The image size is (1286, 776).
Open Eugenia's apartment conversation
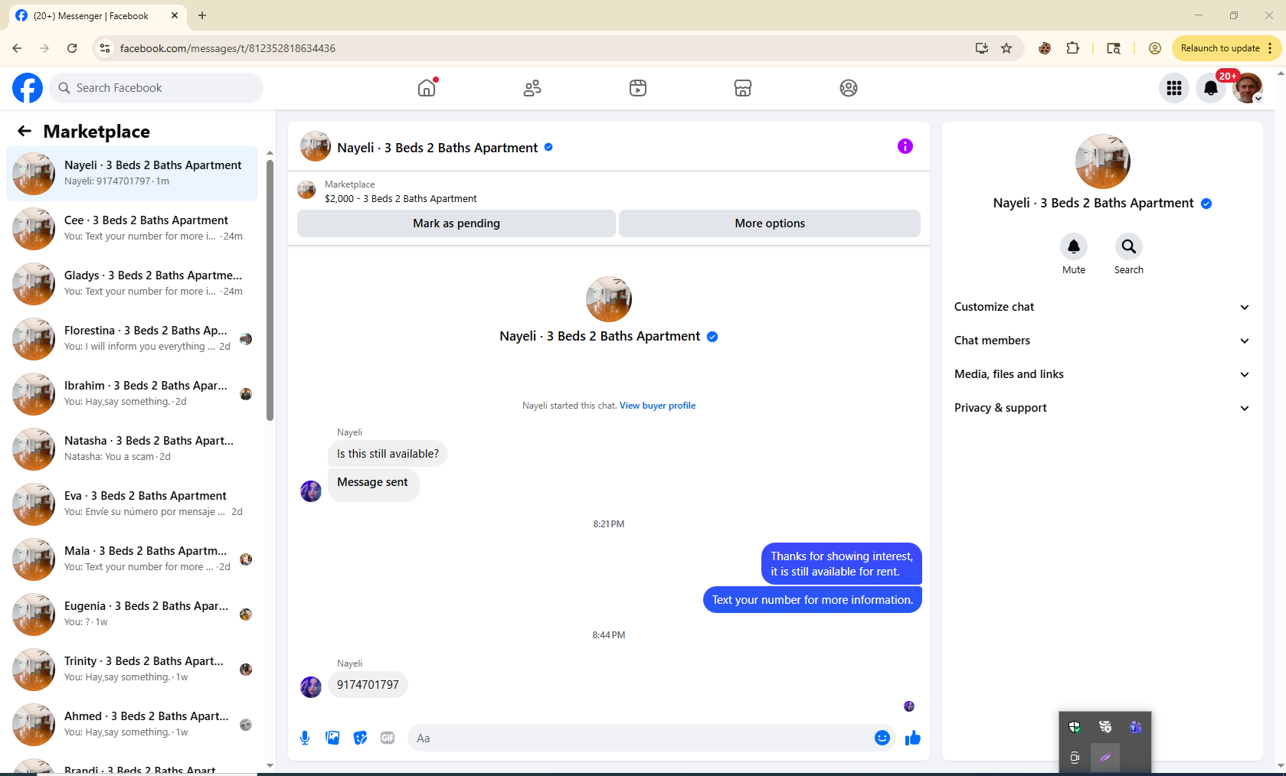click(x=132, y=615)
